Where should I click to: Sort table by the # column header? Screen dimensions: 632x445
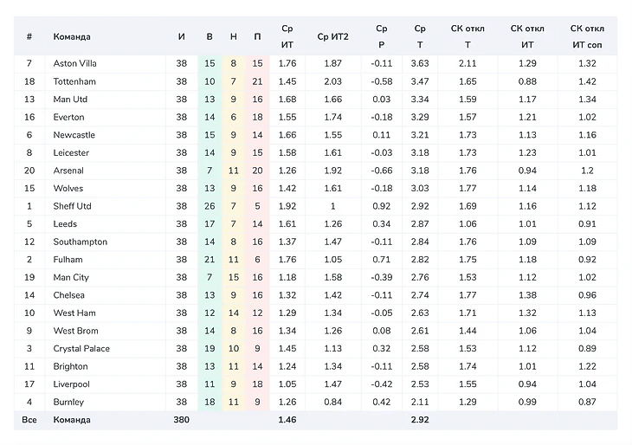(29, 36)
